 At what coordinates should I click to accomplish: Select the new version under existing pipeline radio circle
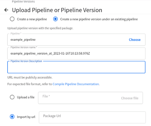[55, 19]
